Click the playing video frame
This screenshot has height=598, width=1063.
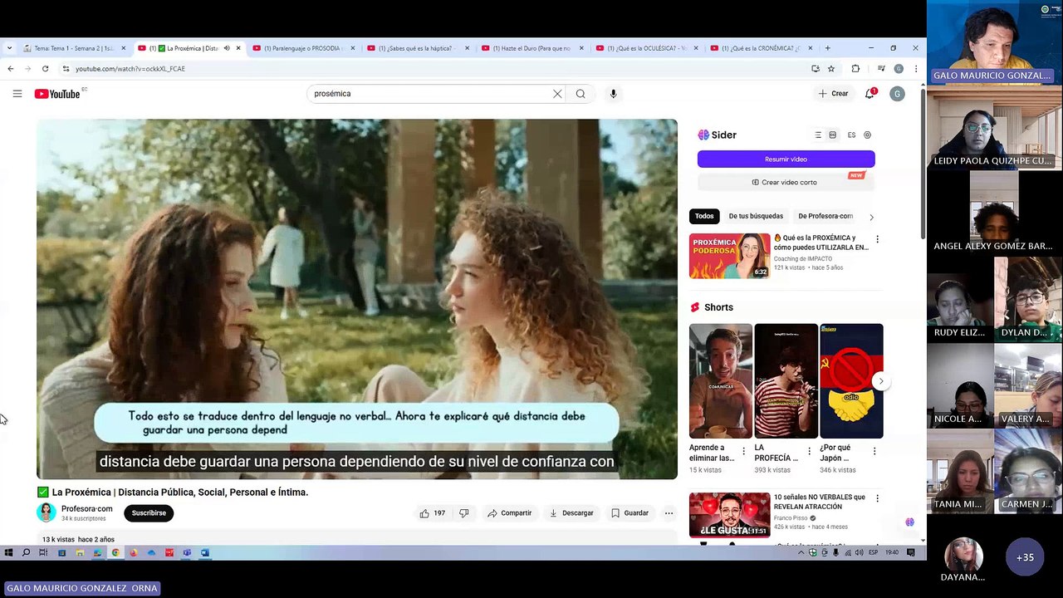coord(357,299)
